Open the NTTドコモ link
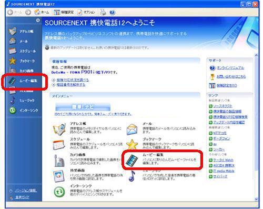This screenshot has width=263, height=209. click(x=220, y=133)
